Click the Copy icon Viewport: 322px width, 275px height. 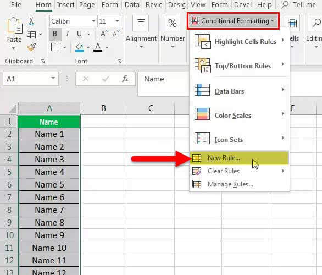[x=31, y=34]
